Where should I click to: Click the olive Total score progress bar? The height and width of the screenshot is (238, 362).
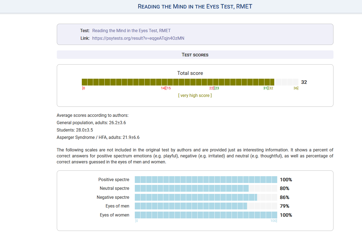tap(190, 82)
